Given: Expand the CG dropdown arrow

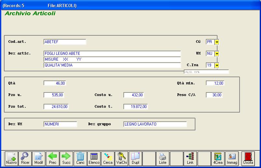Looking at the screenshot, I should [x=217, y=42].
